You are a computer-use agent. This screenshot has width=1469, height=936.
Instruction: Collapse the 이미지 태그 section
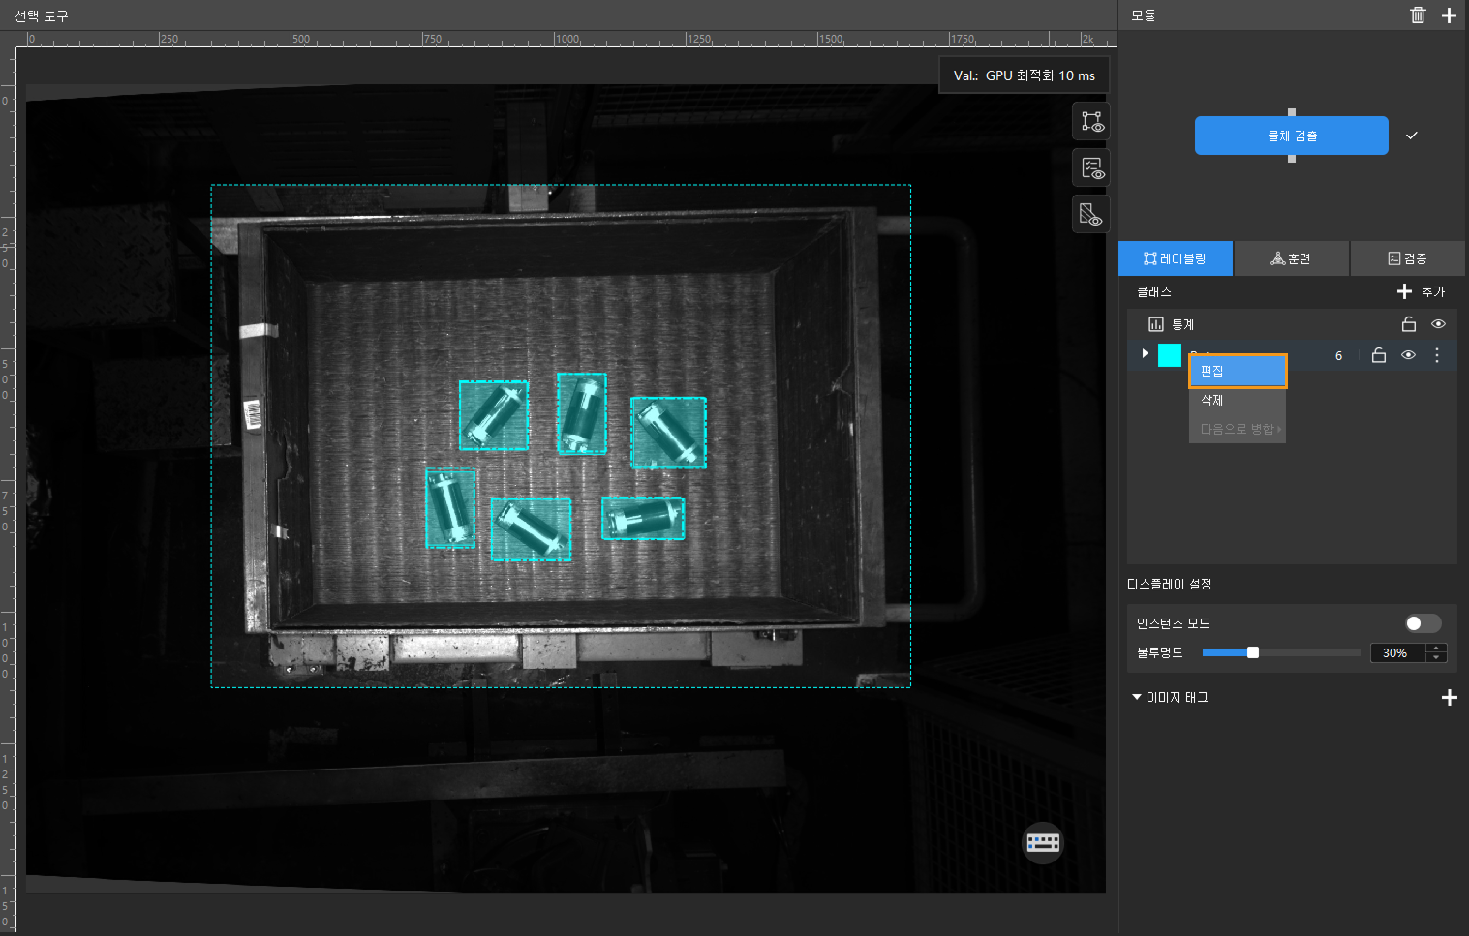point(1137,697)
